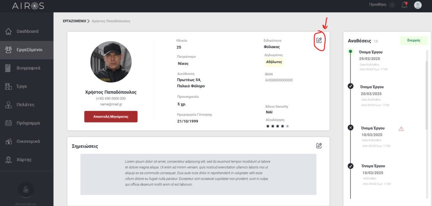Go to Βιογραφικά in sidebar
The height and width of the screenshot is (206, 432).
pyautogui.click(x=28, y=67)
